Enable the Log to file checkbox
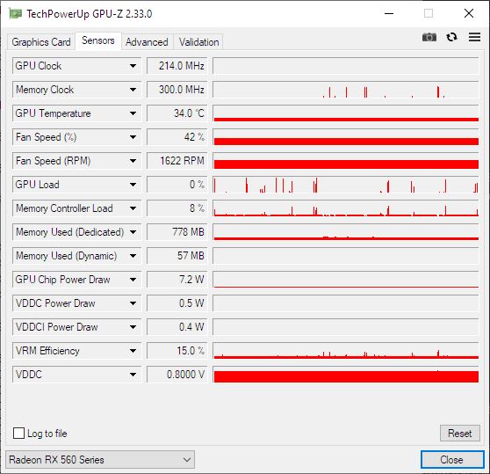Image resolution: width=490 pixels, height=474 pixels. [x=18, y=434]
